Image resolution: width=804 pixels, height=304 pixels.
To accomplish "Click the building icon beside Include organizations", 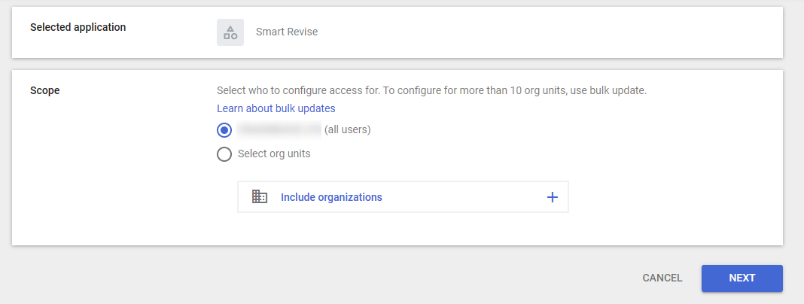I will 260,197.
